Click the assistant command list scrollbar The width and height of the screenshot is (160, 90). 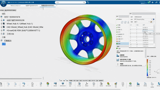click(145, 53)
